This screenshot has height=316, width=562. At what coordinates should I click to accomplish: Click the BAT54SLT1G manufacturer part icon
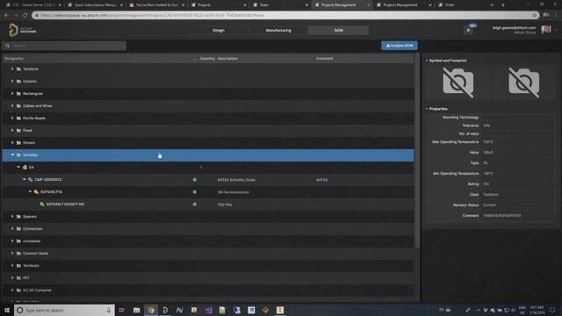[36, 192]
